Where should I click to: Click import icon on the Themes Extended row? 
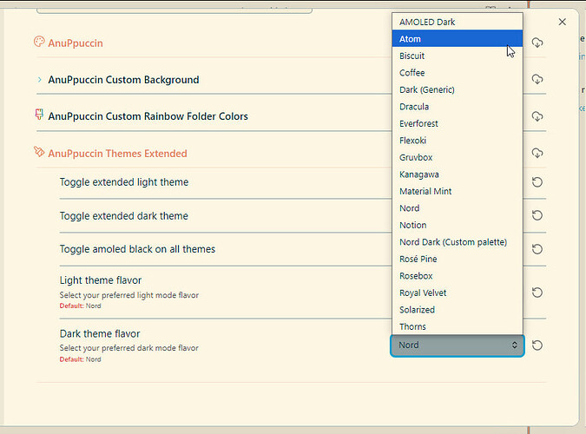(537, 153)
